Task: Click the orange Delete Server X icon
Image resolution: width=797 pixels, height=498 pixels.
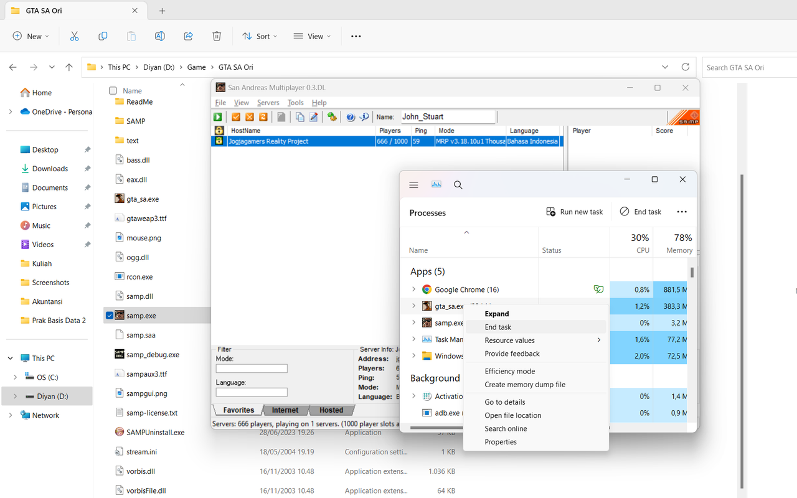Action: pos(250,117)
